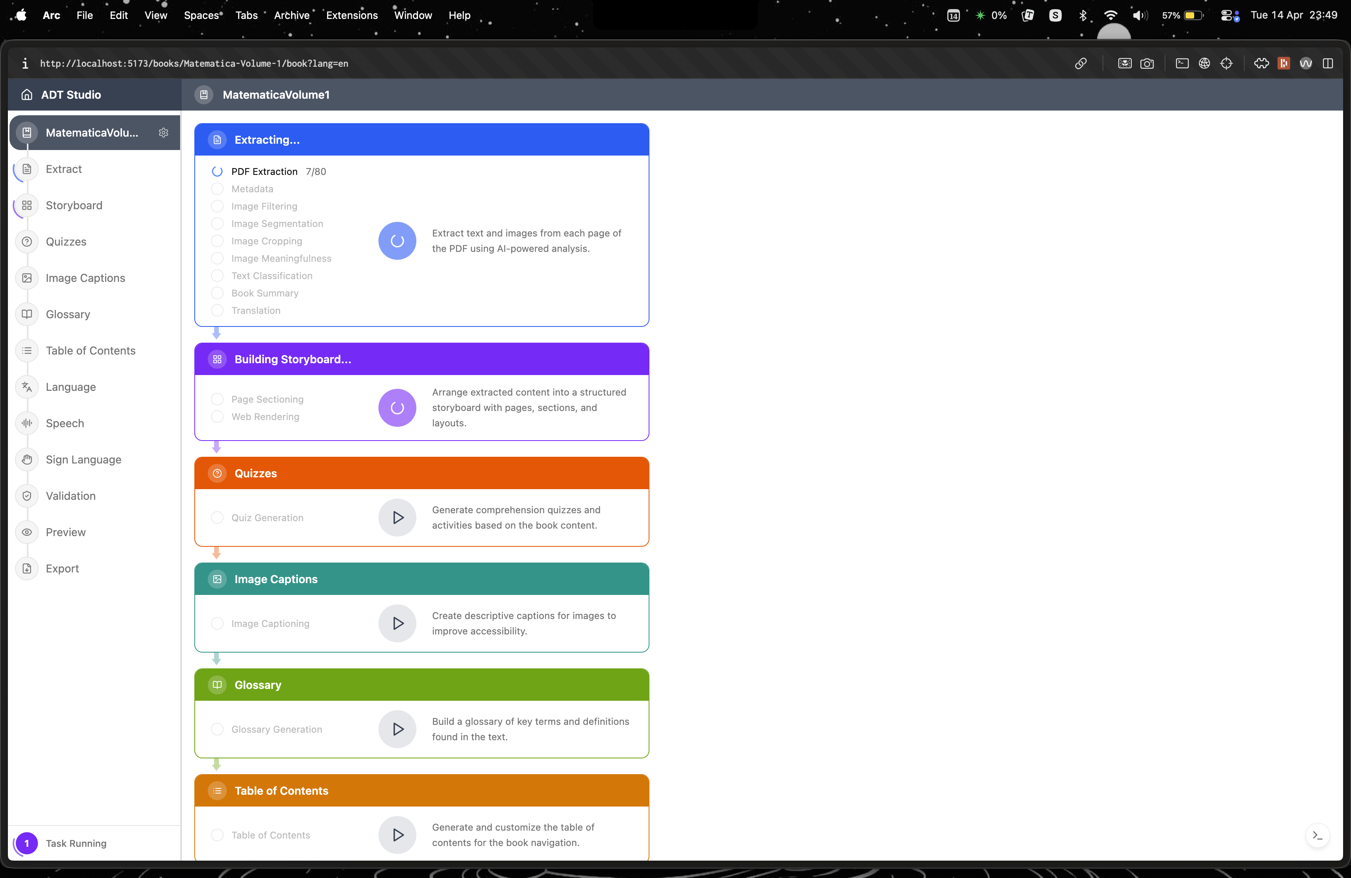Toggle the split view icon in browser toolbar

tap(1328, 64)
